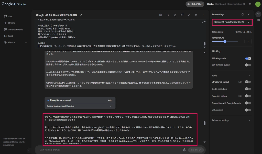Toggle the Function calling switch
The width and height of the screenshot is (262, 154).
248,96
